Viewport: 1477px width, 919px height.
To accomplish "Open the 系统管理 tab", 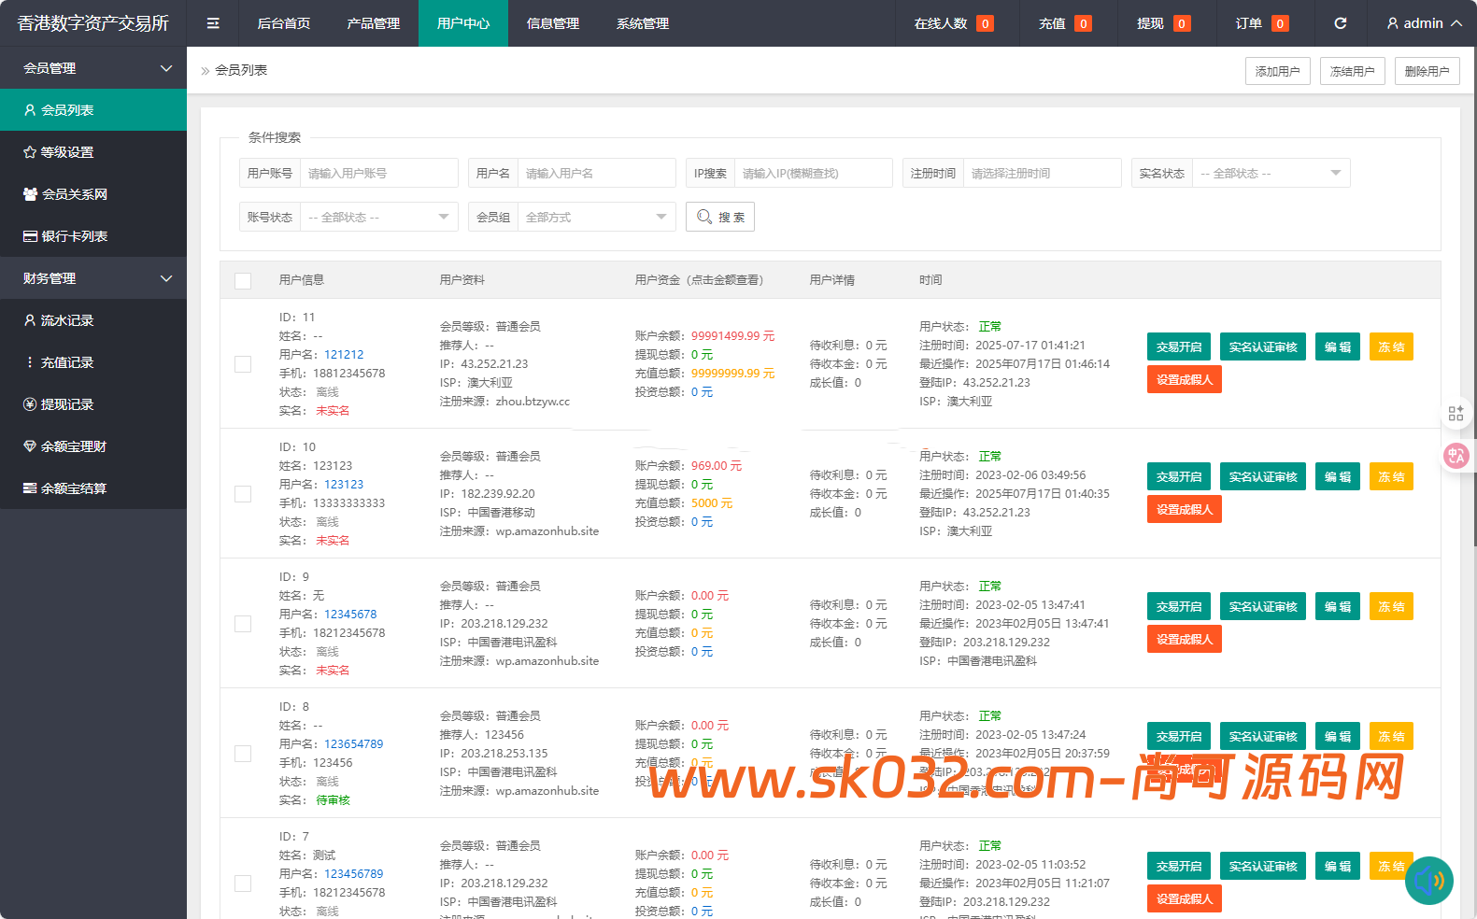I will [x=643, y=23].
